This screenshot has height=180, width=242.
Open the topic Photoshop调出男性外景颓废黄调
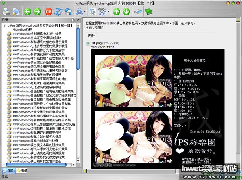click(37, 63)
